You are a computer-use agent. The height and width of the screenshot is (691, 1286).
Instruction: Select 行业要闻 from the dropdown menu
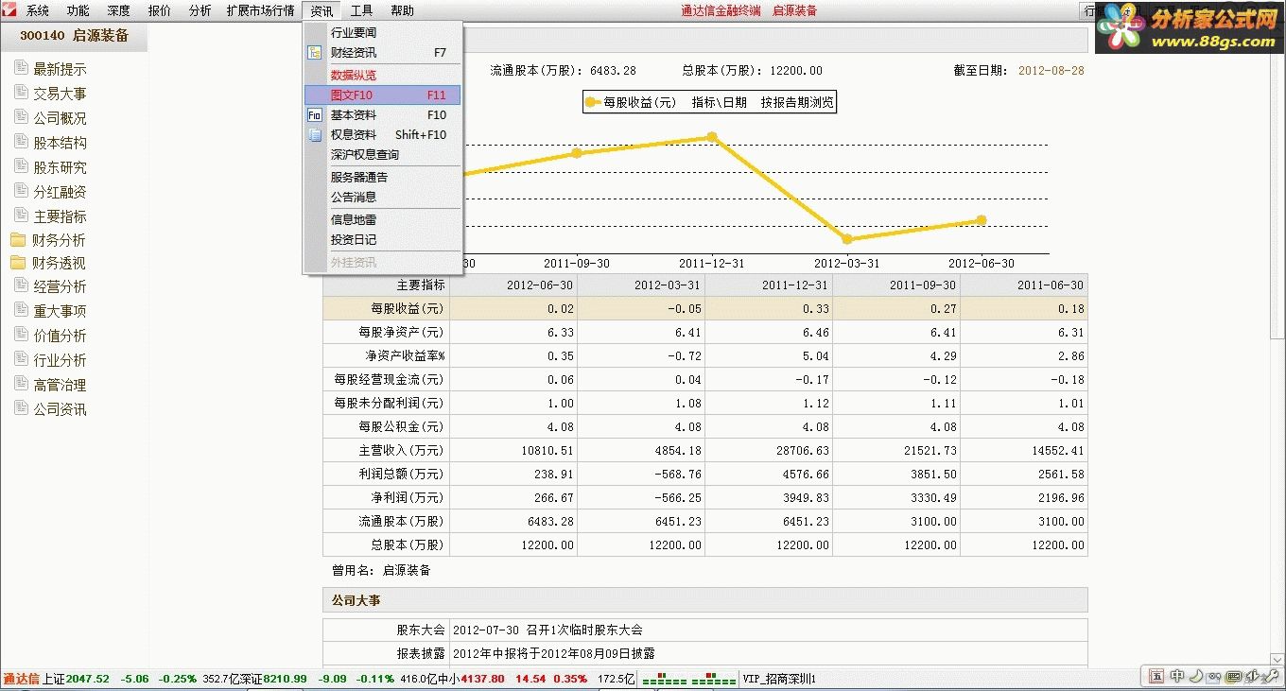[x=382, y=33]
